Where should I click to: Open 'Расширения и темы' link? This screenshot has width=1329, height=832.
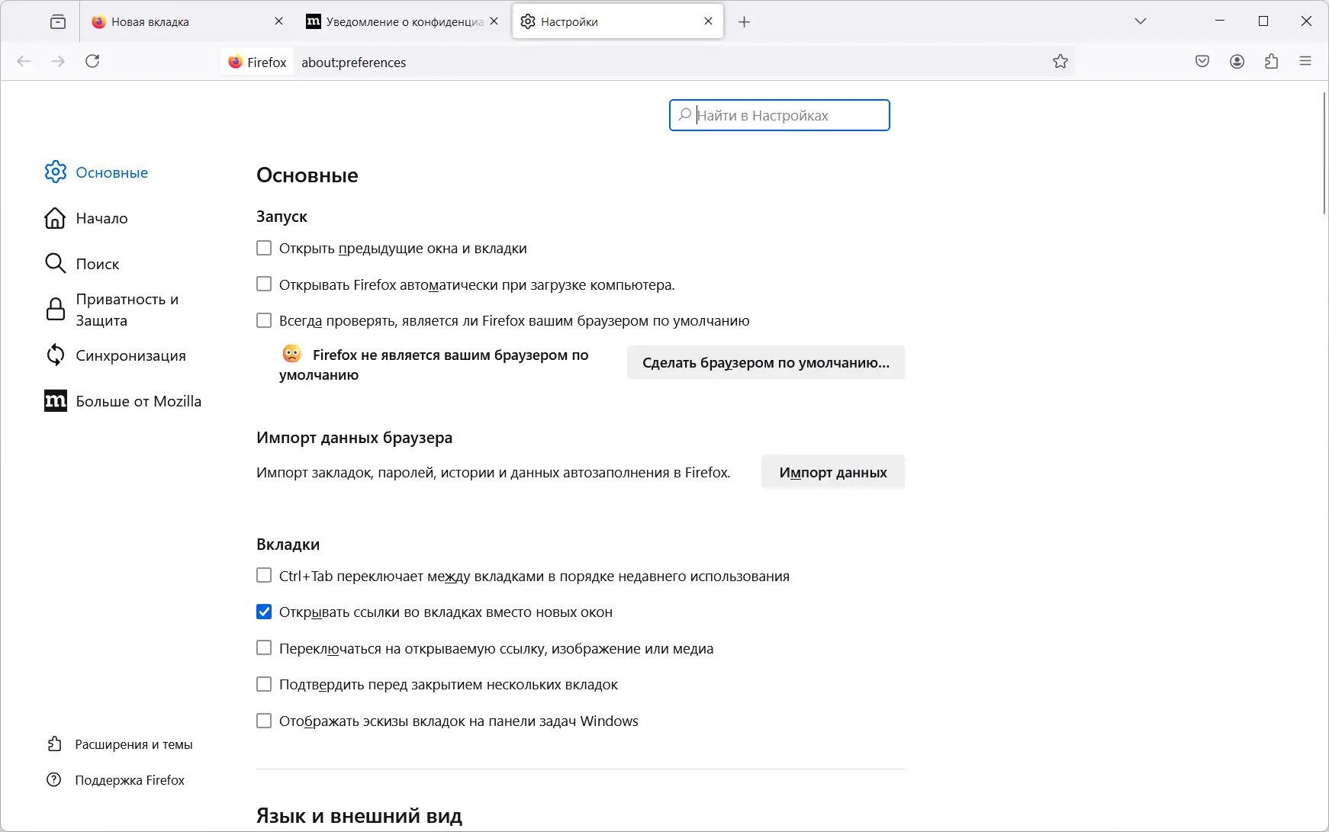click(x=134, y=744)
